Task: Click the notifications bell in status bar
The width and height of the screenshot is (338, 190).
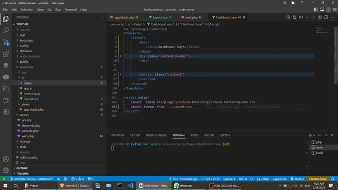Action: click(x=333, y=179)
